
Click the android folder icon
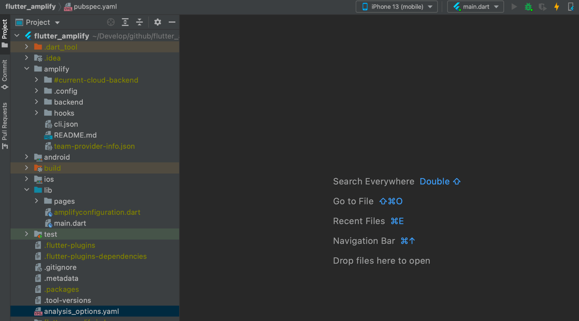pos(38,157)
